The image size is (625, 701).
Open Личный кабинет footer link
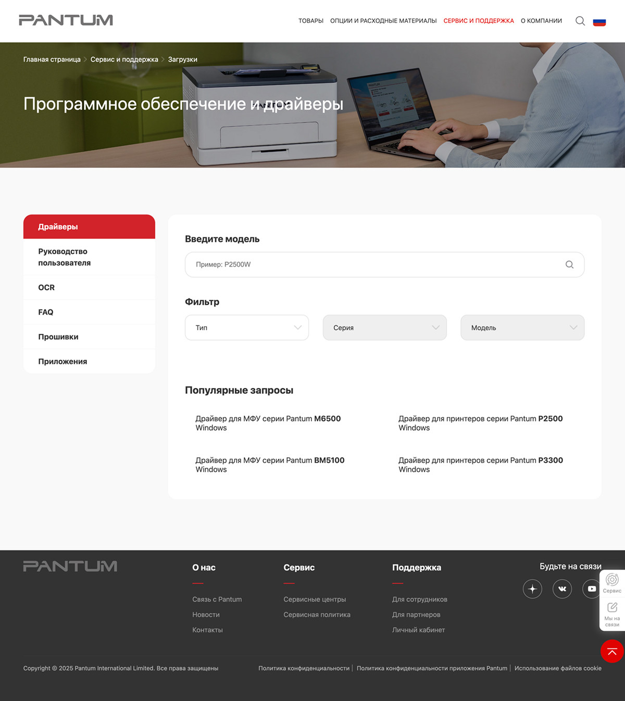[x=418, y=630]
